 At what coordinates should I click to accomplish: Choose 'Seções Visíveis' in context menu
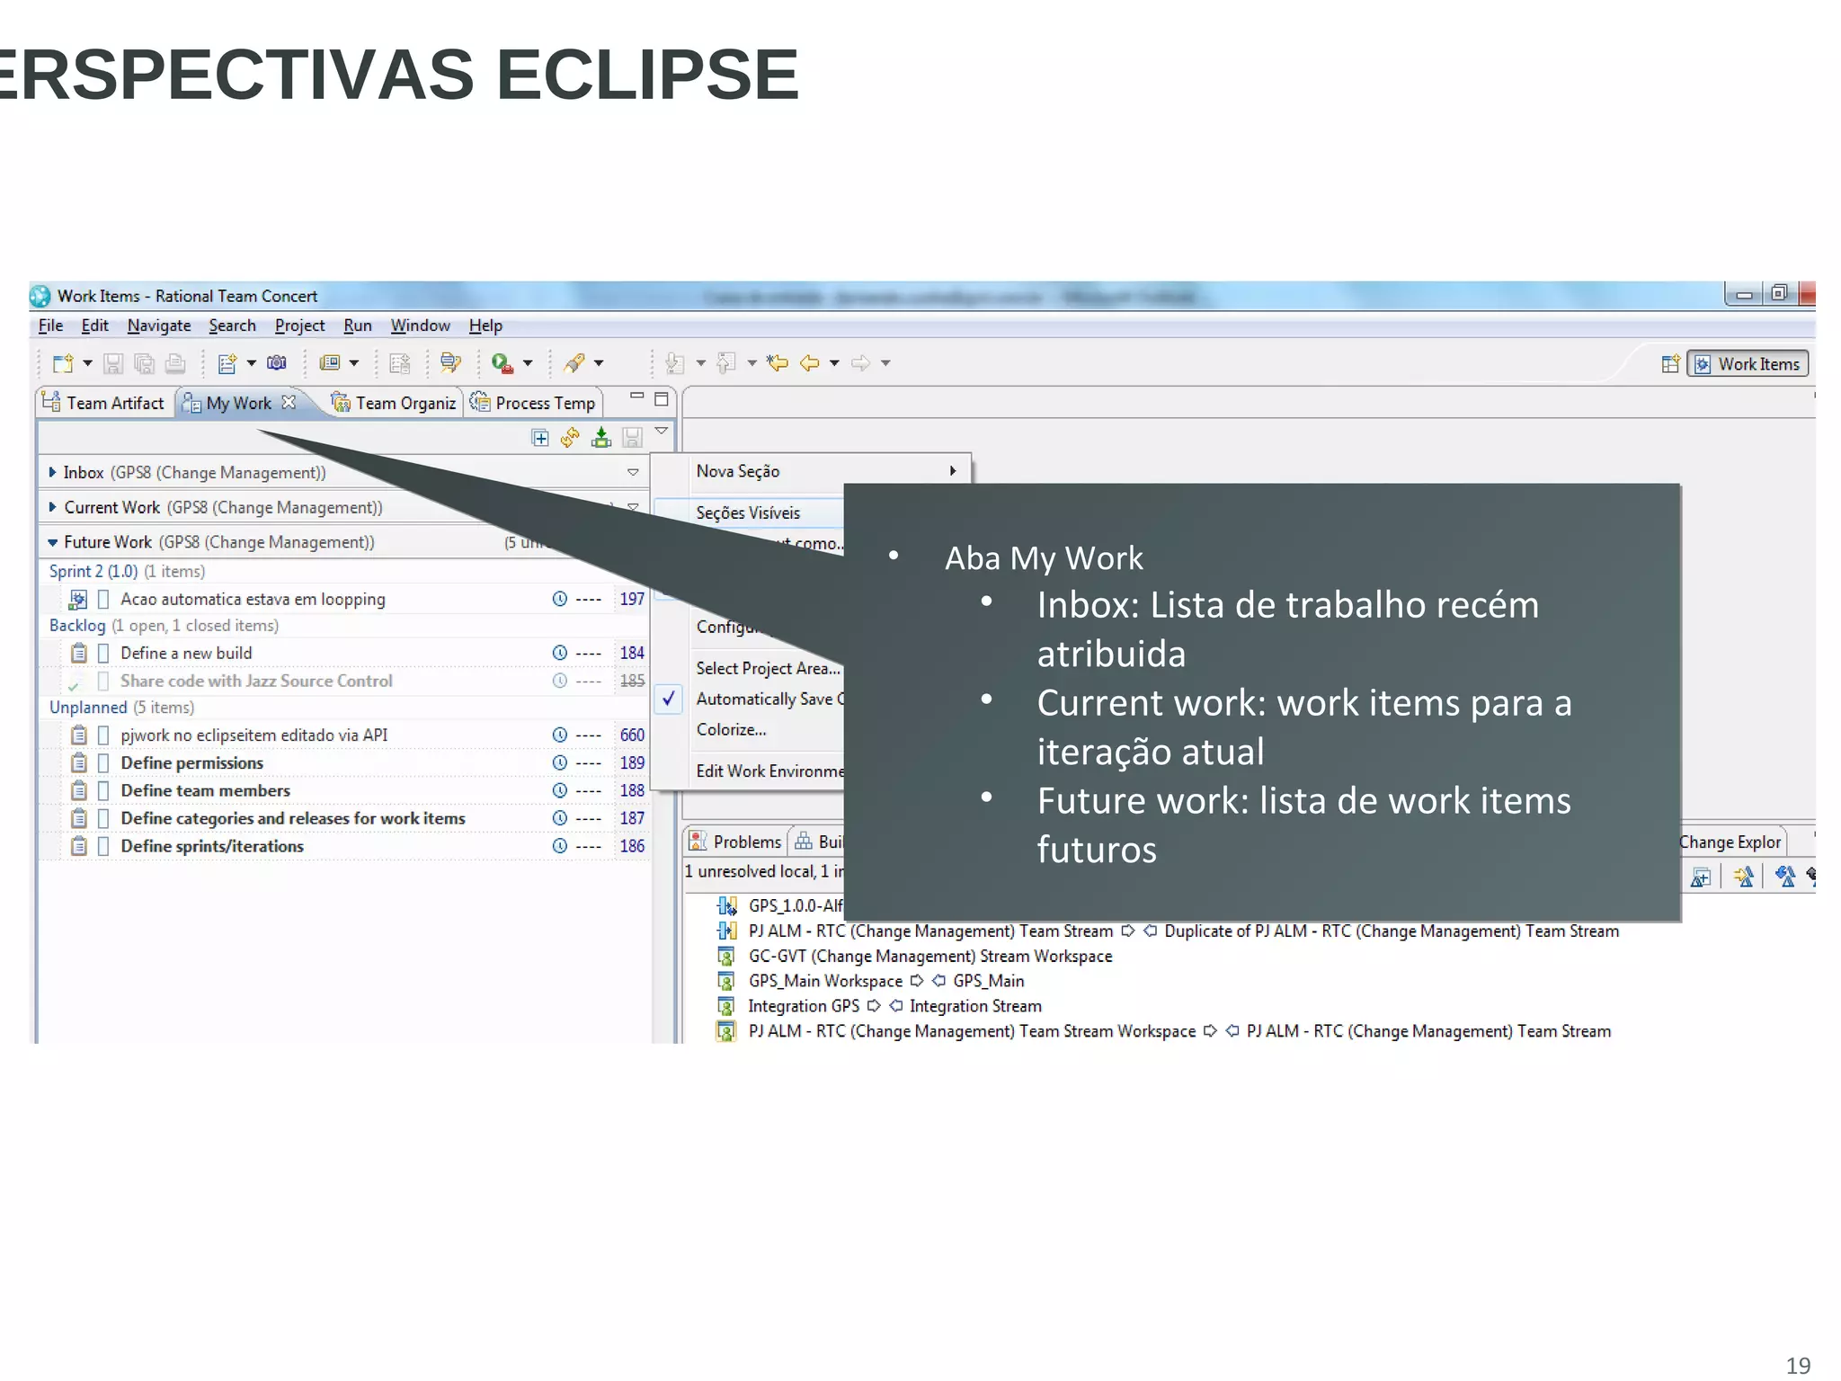click(749, 512)
